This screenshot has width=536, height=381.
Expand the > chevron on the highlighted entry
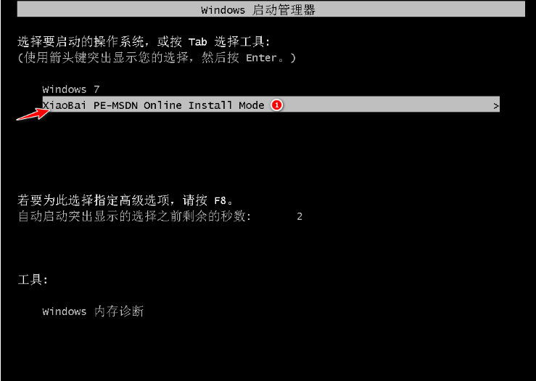[495, 106]
